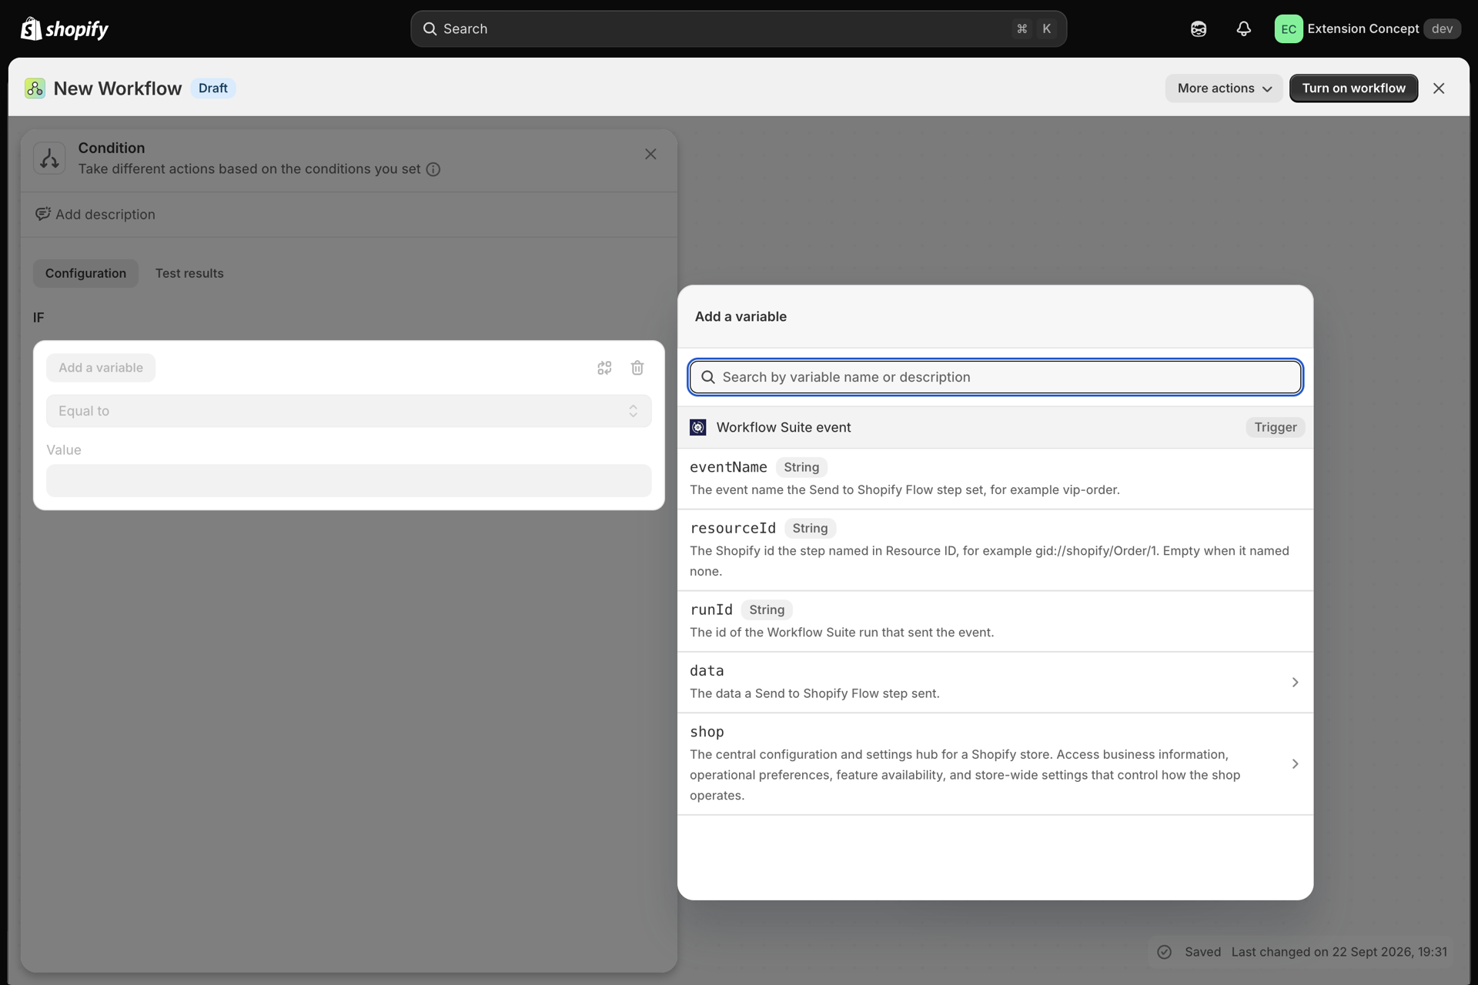The height and width of the screenshot is (985, 1478).
Task: Open the Equal to operator dropdown
Action: (349, 411)
